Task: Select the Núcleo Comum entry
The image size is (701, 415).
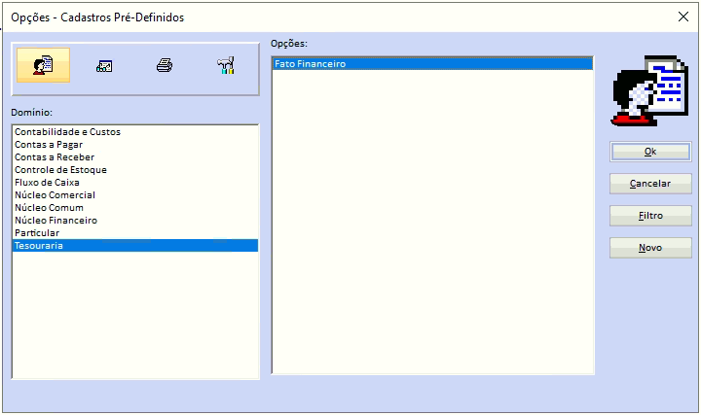Action: (x=135, y=208)
